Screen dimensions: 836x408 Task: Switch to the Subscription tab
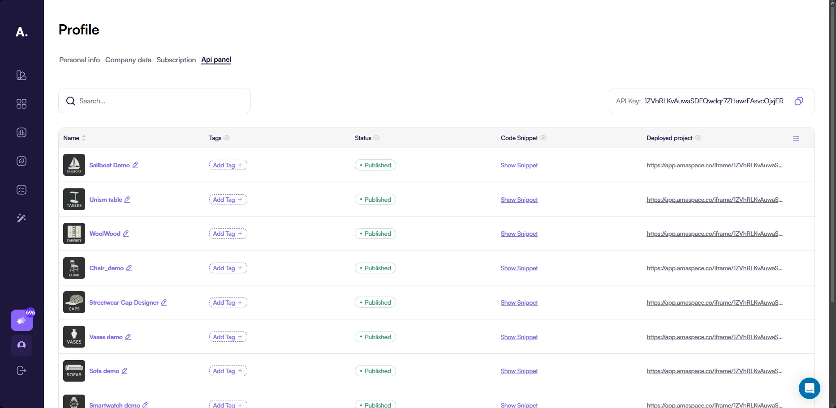pyautogui.click(x=176, y=60)
